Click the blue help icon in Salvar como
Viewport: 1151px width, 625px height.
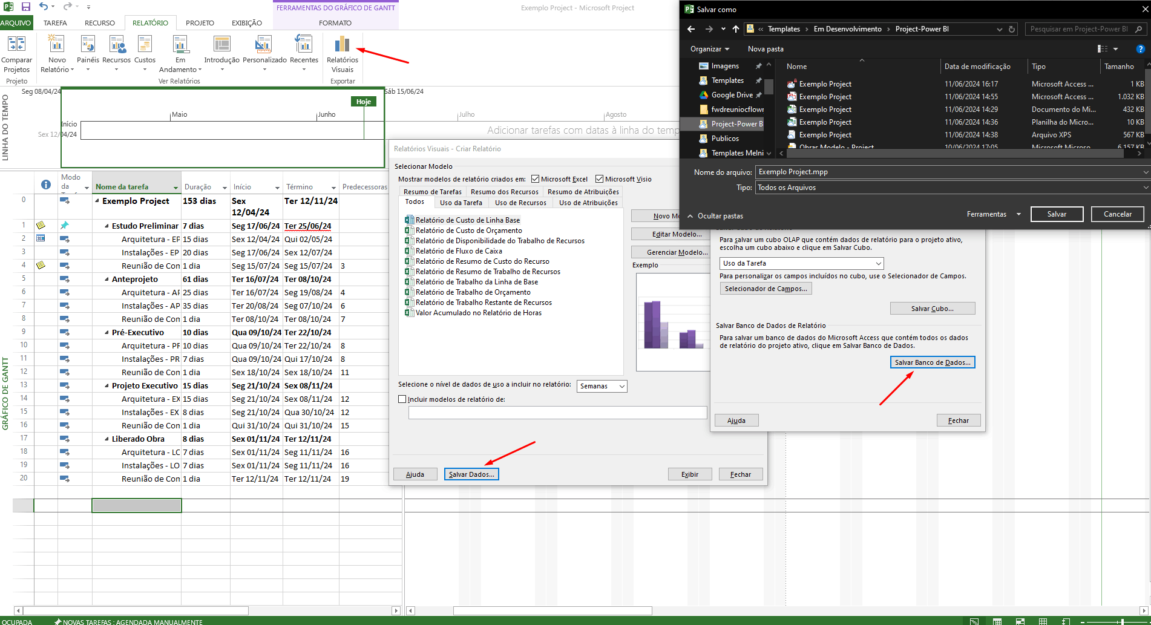click(1141, 49)
